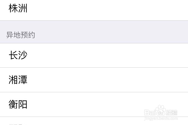The image size is (188, 125).
Task: Tap the 湘潭 city option
Action: (18, 80)
